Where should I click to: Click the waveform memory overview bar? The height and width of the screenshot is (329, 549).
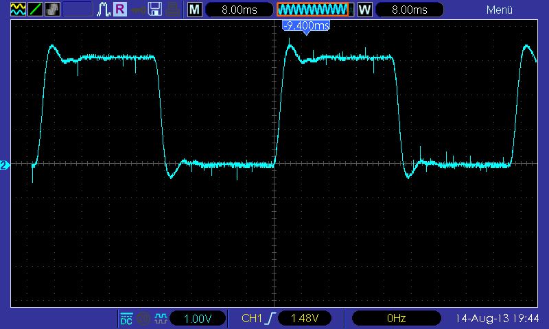pos(315,10)
